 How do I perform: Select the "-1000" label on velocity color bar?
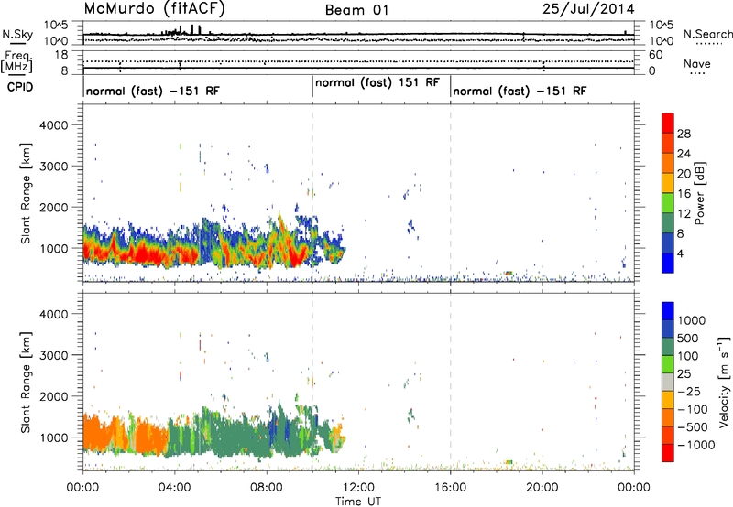pos(696,445)
